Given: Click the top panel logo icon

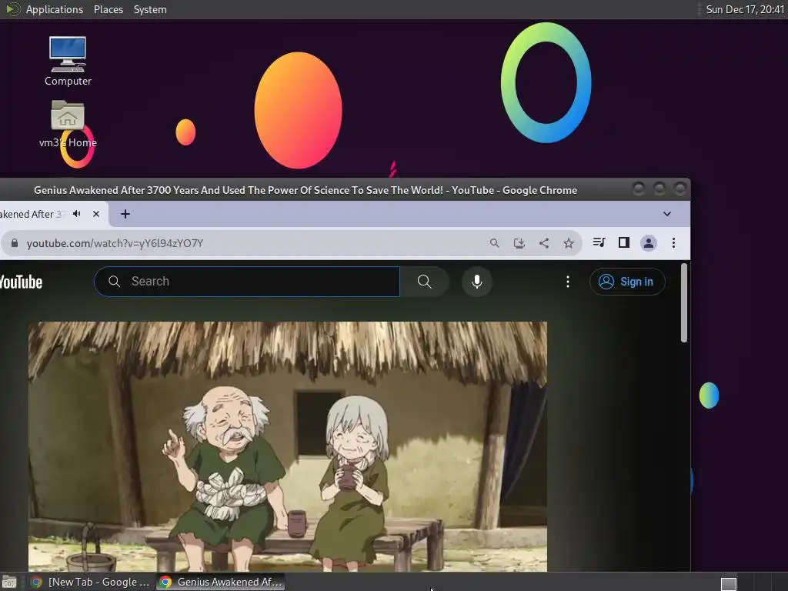Looking at the screenshot, I should (x=12, y=9).
